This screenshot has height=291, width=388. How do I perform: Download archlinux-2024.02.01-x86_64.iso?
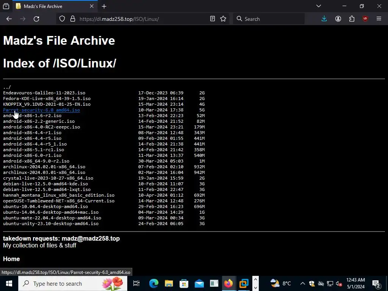coord(44,167)
